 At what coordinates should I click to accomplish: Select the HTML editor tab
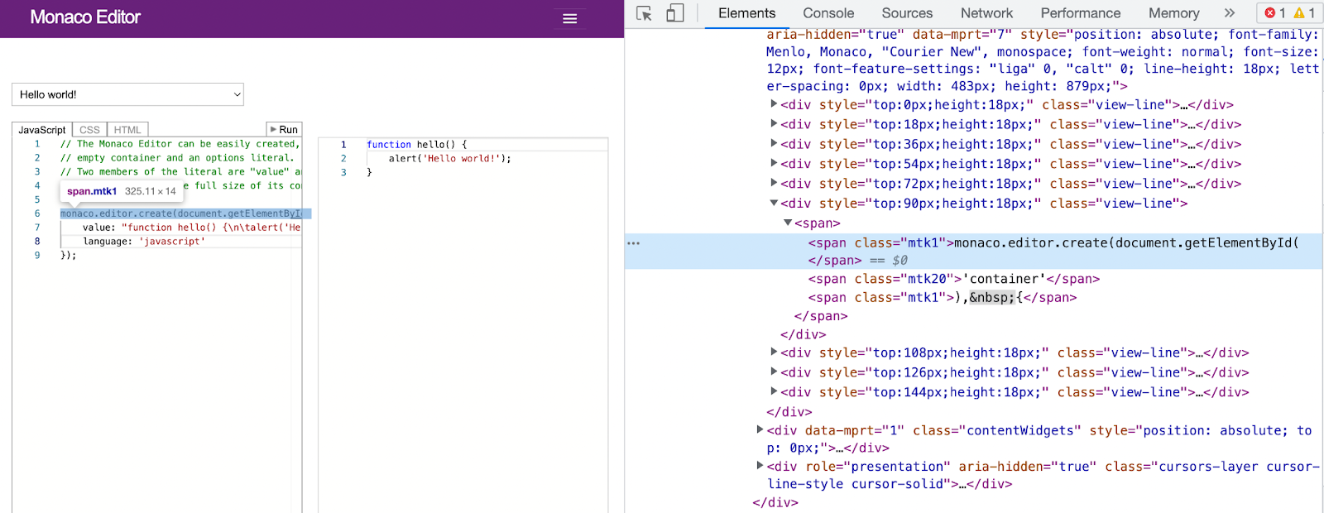(127, 130)
